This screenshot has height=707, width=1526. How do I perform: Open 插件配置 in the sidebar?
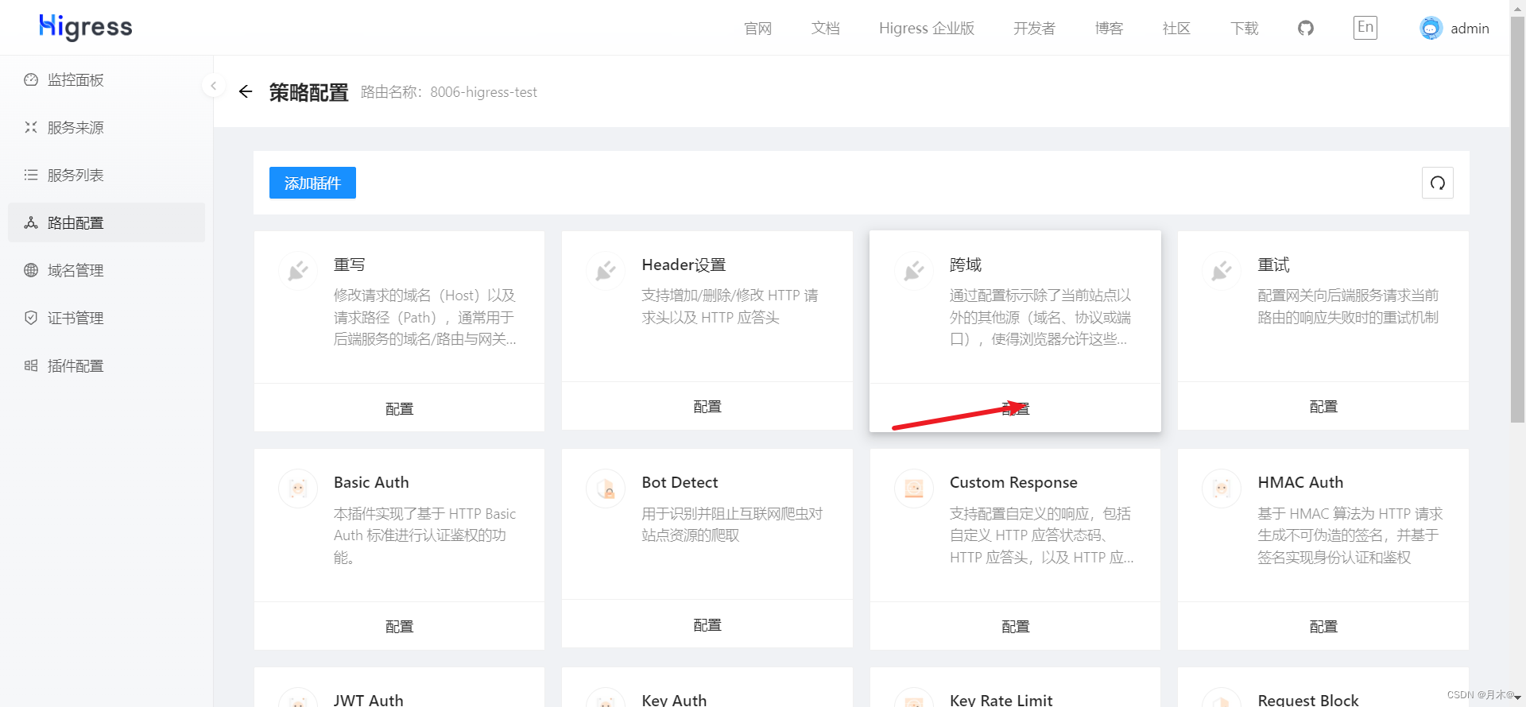pos(107,365)
